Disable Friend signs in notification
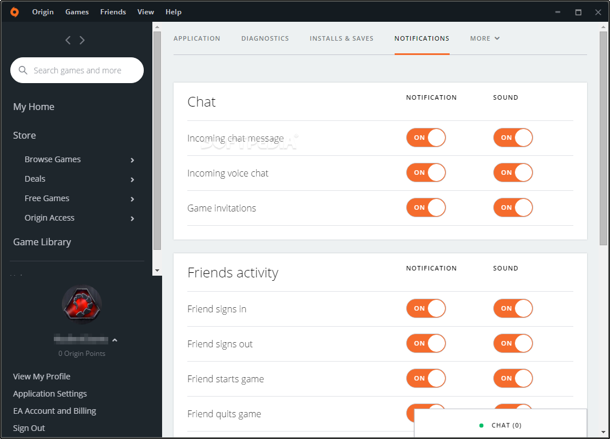The height and width of the screenshot is (439, 610). pyautogui.click(x=426, y=308)
